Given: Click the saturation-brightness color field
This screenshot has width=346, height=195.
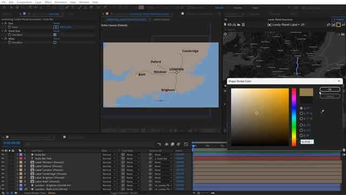Looking at the screenshot, I should pos(259,117).
